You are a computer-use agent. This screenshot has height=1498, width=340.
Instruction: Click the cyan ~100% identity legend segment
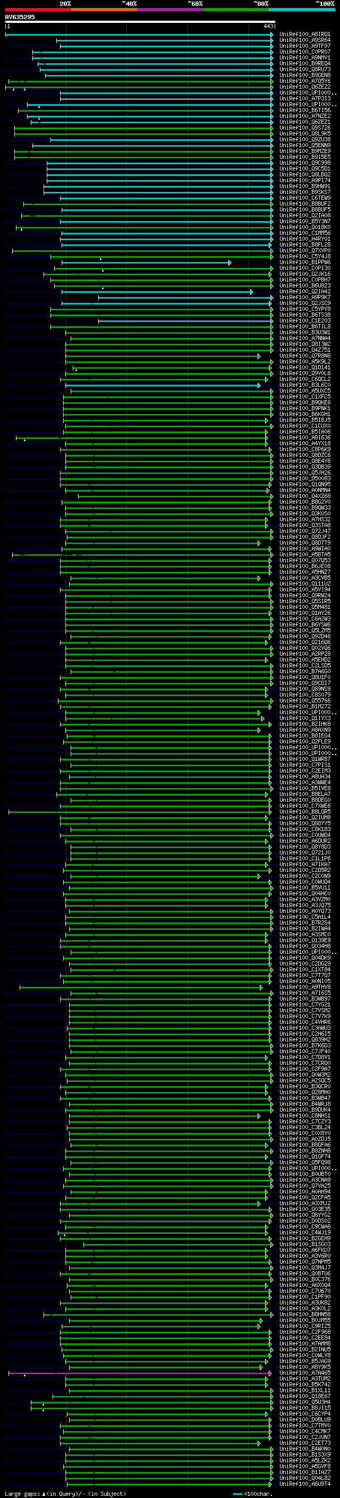(302, 10)
